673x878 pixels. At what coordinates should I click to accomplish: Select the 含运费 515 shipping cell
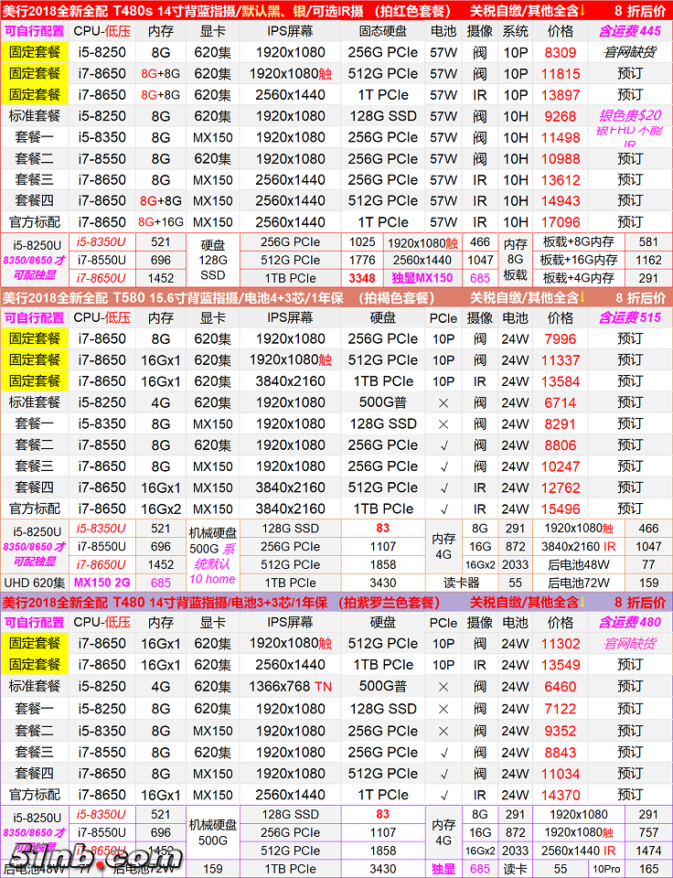pyautogui.click(x=629, y=317)
